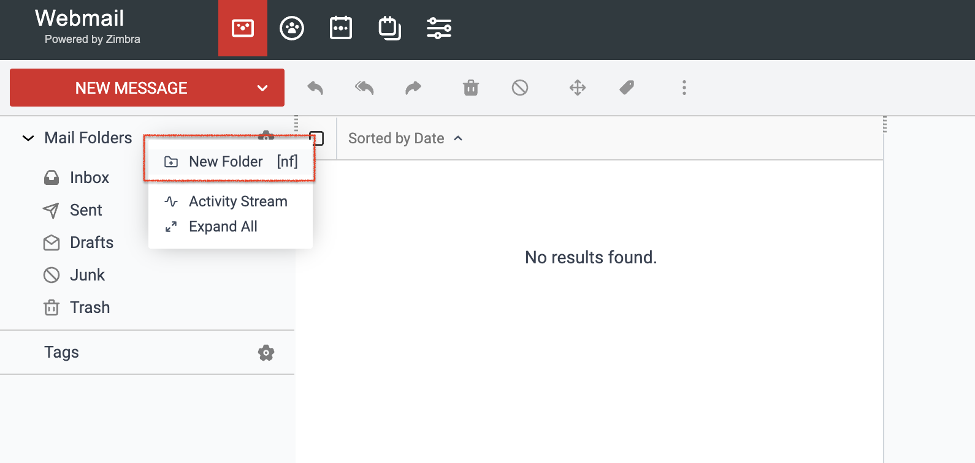Open the Sorted by Date dropdown

405,138
